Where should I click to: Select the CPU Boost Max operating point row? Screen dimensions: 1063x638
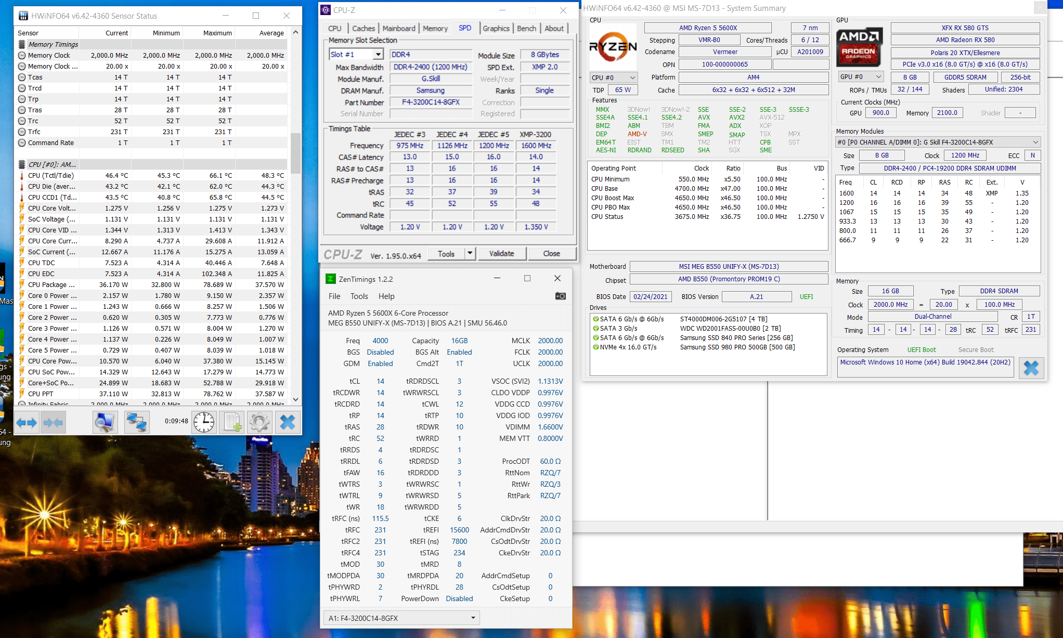pyautogui.click(x=708, y=198)
